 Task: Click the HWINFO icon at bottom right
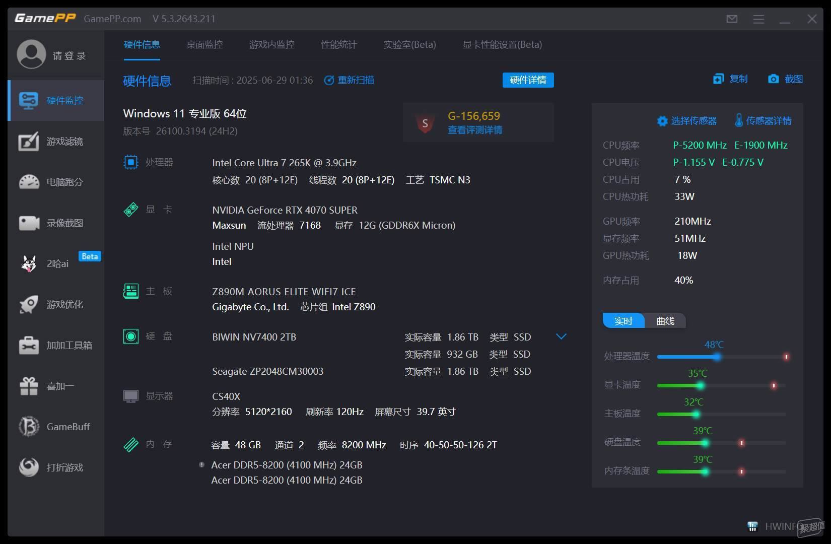point(753,527)
